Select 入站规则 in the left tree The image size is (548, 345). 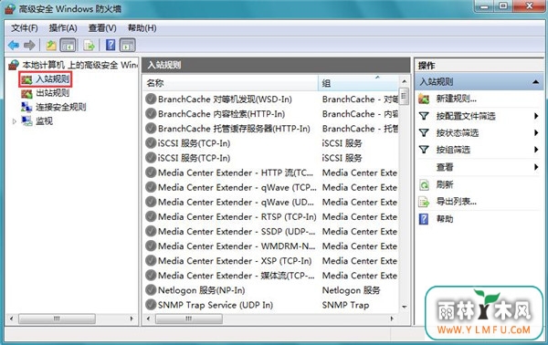coord(52,79)
